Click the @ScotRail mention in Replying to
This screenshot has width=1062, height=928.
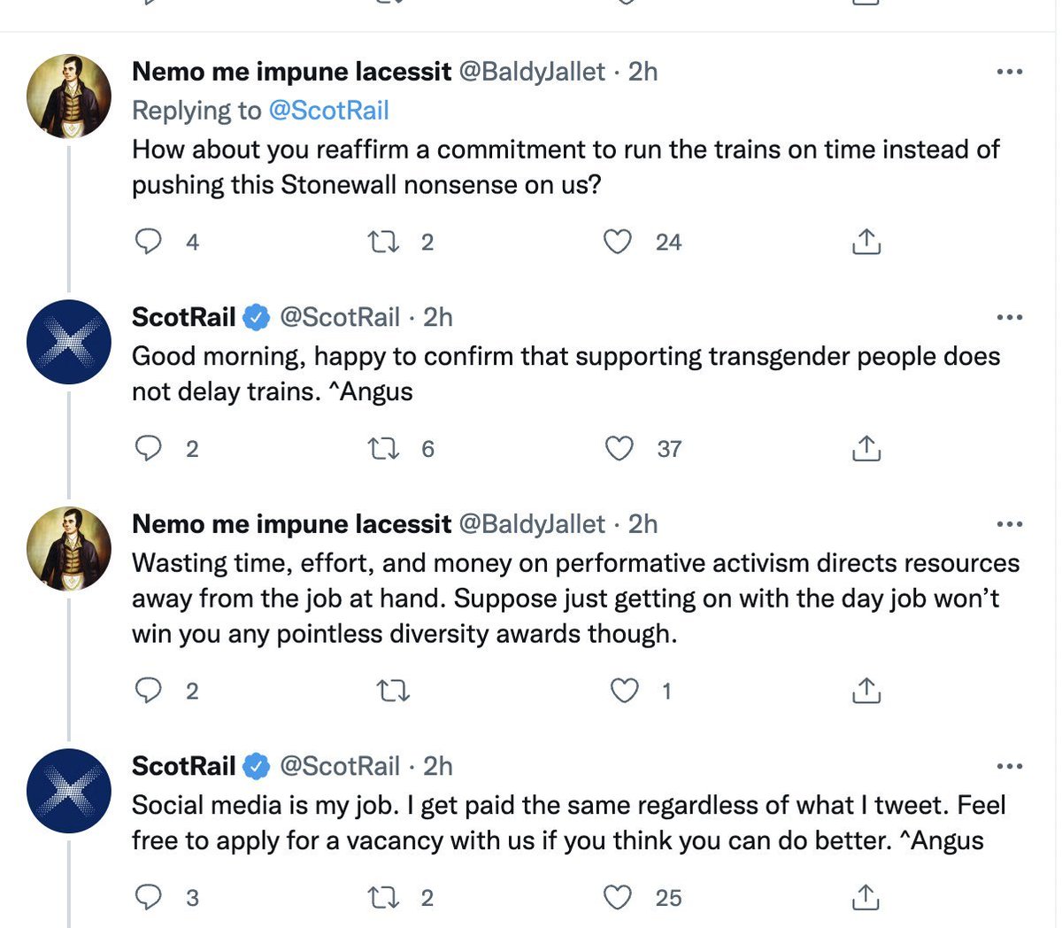pyautogui.click(x=328, y=111)
